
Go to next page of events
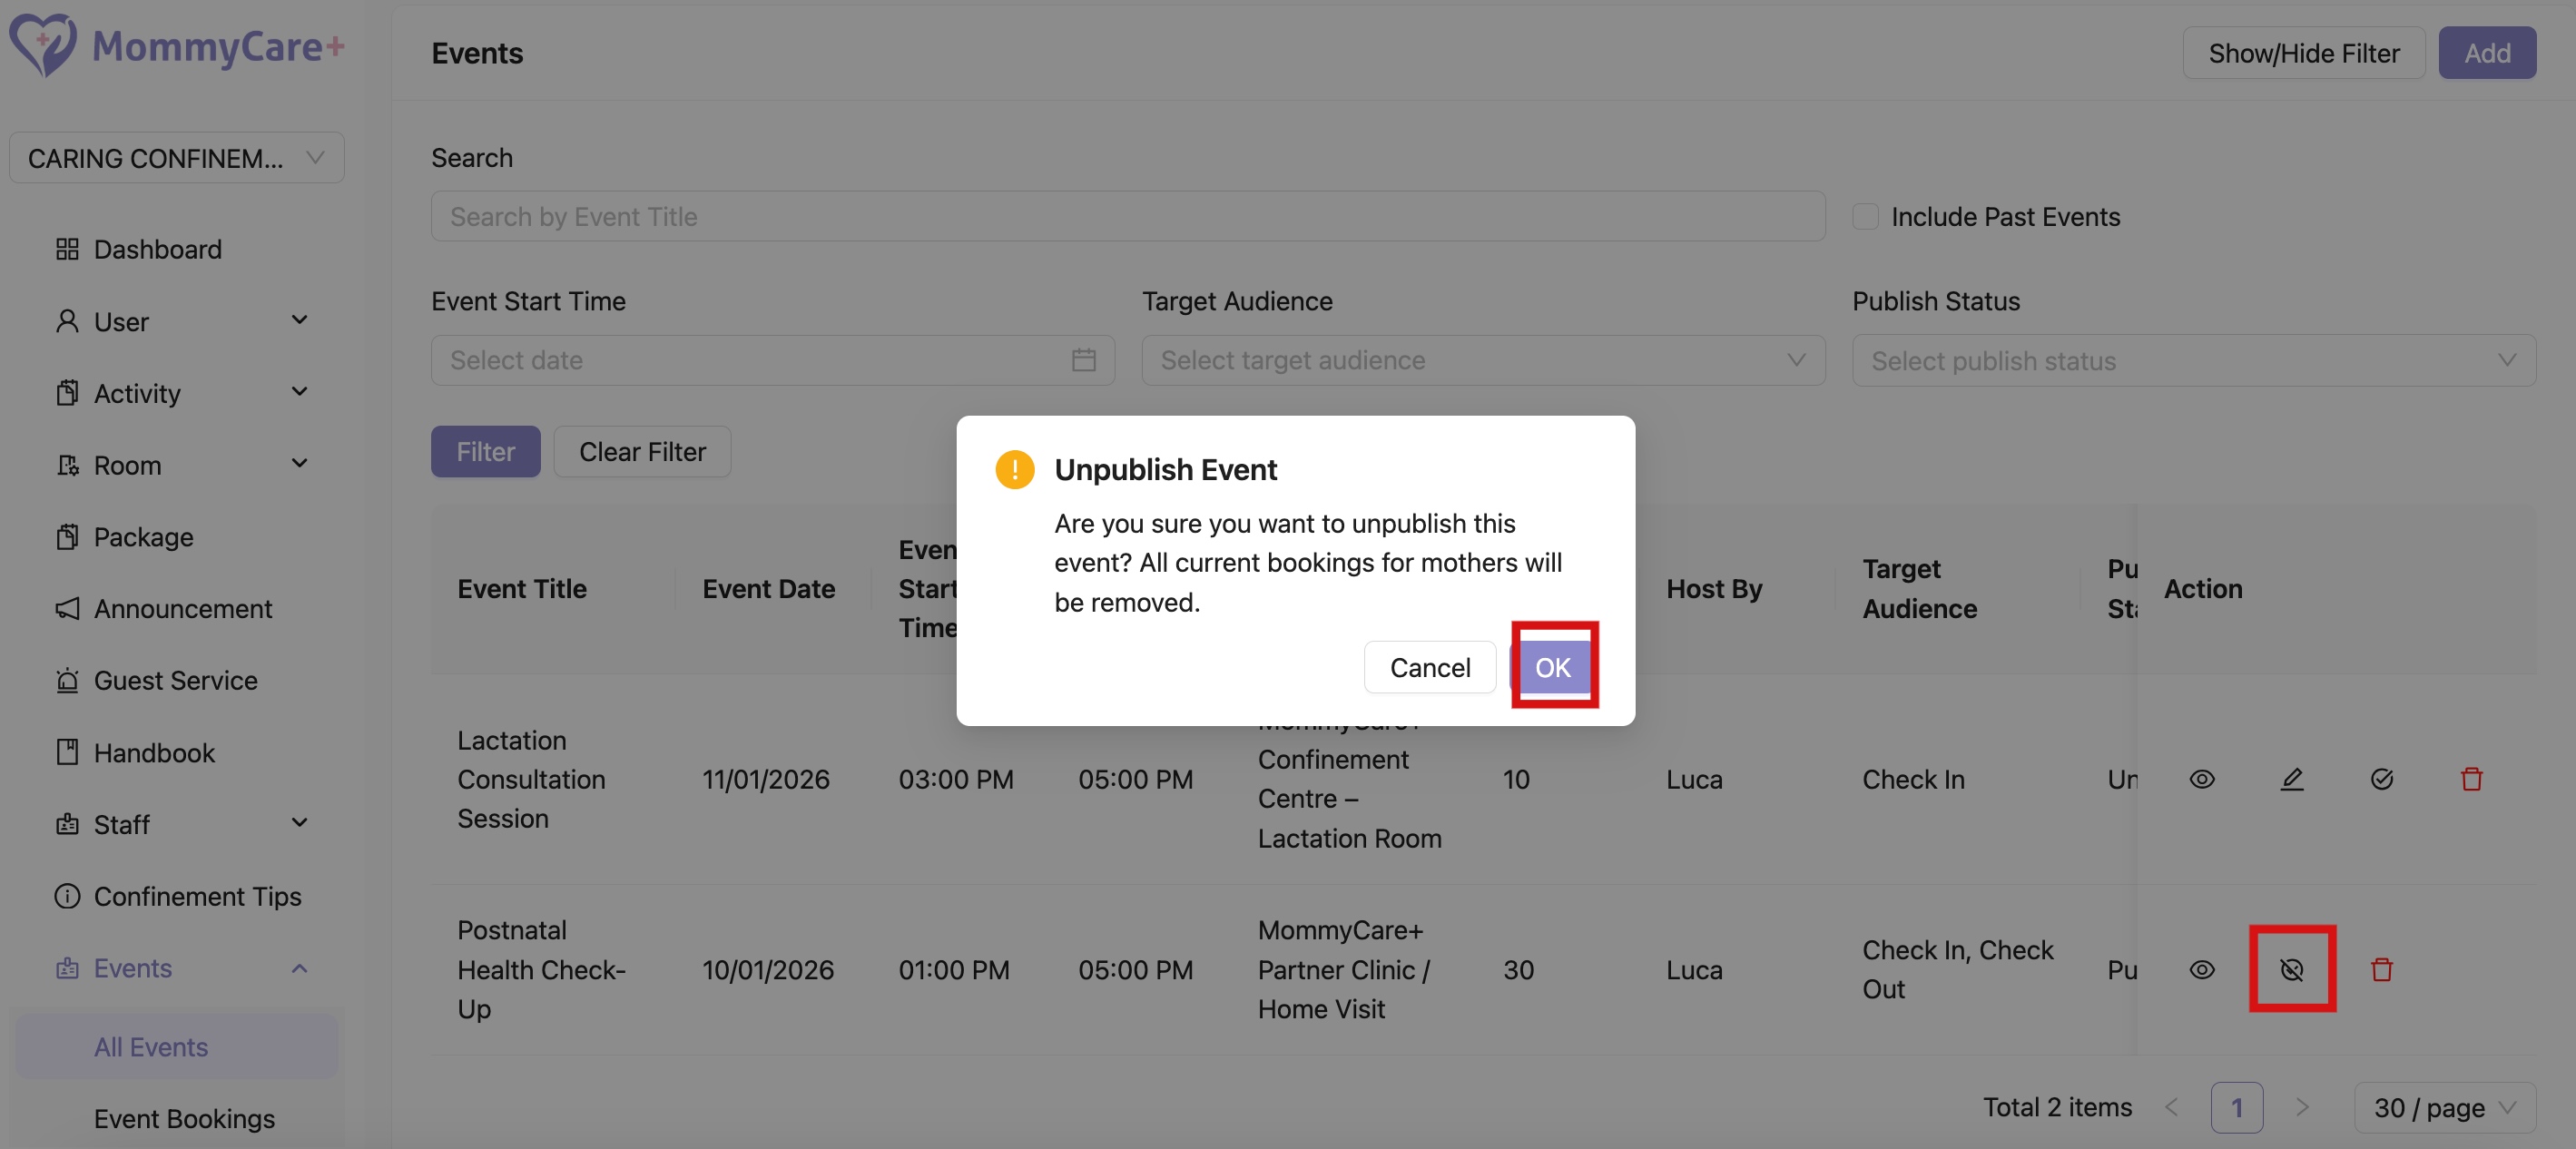click(x=2302, y=1107)
